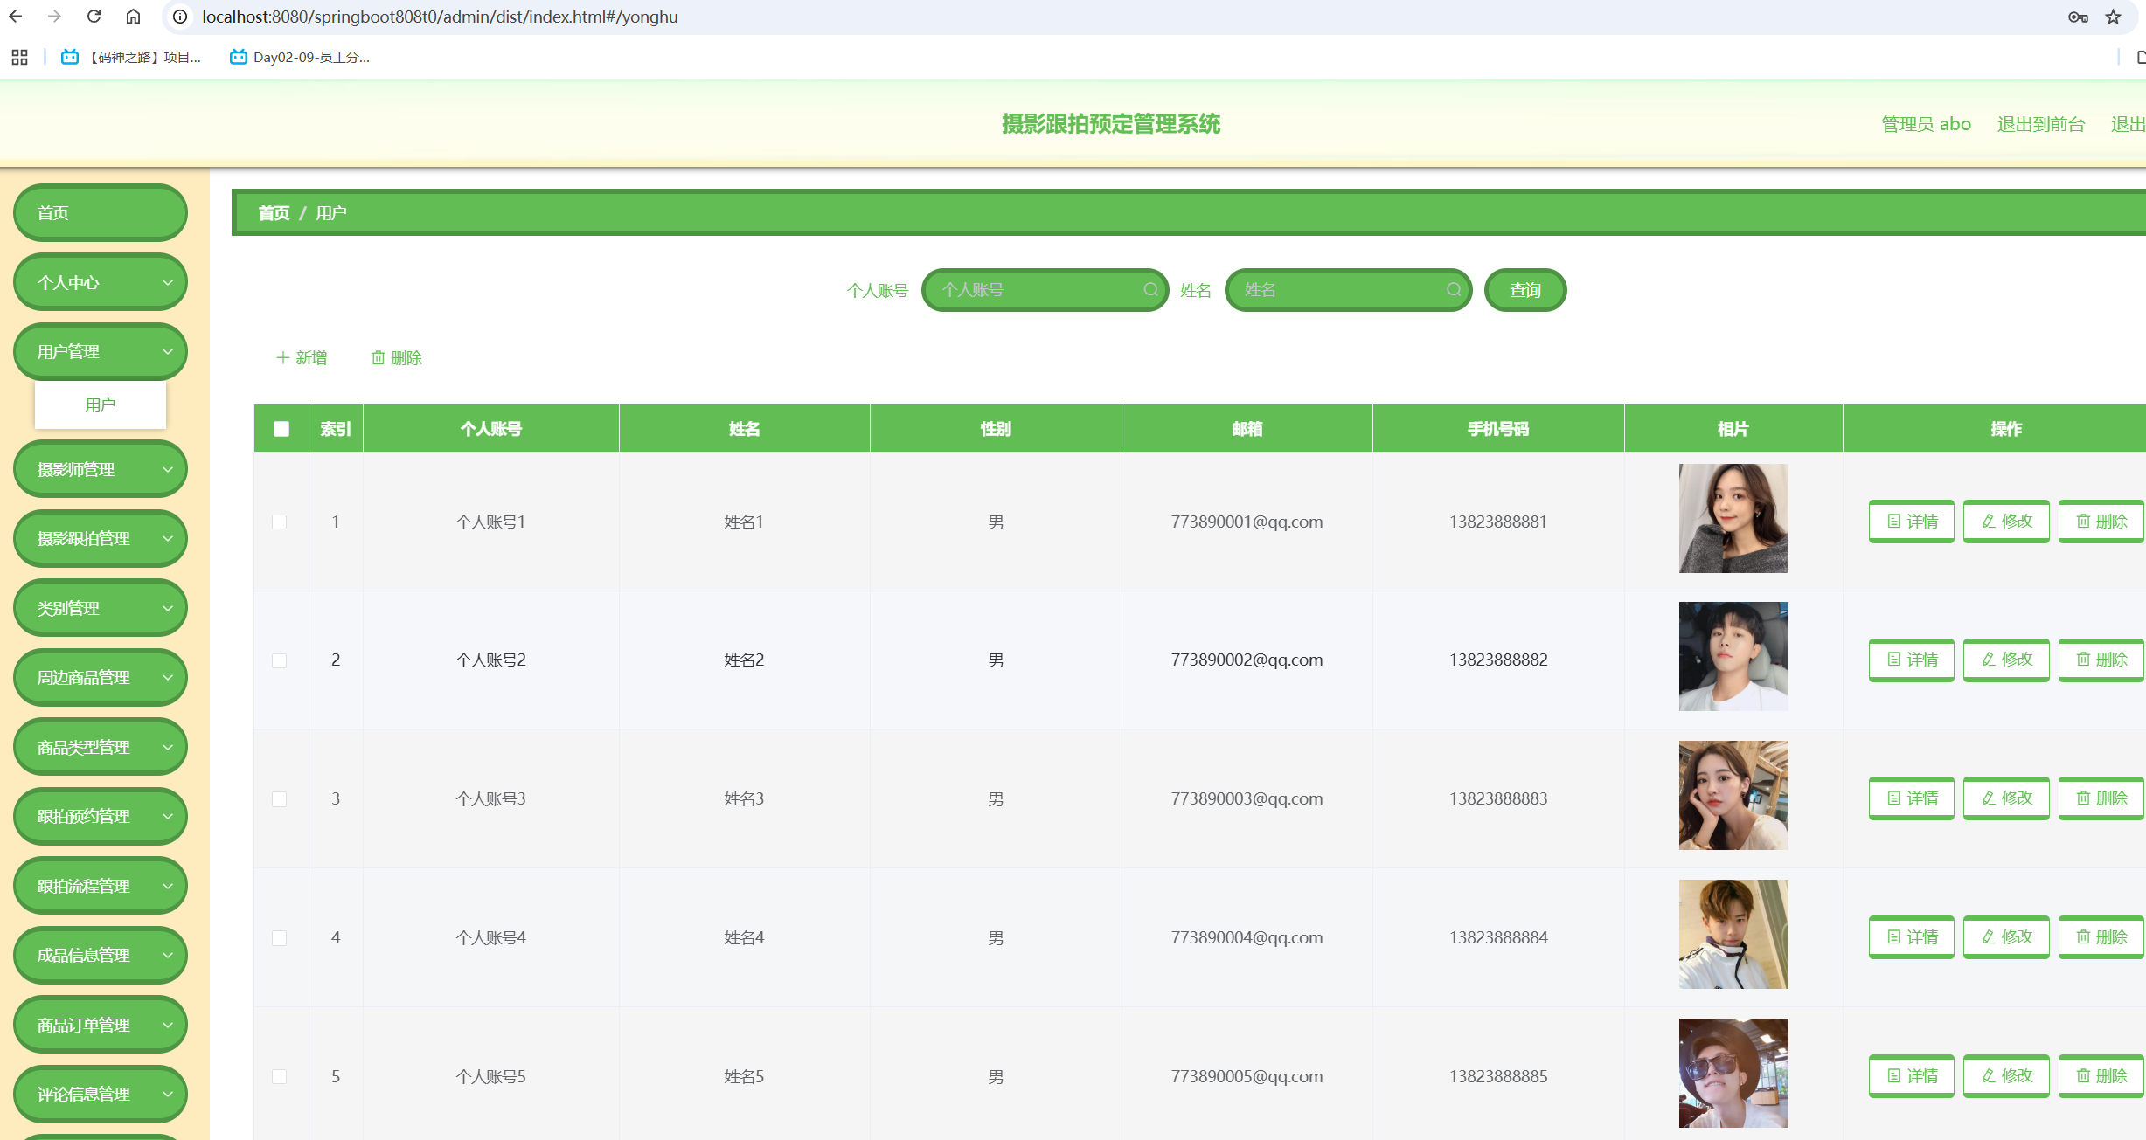Click the email 773890003@qq.com
The image size is (2146, 1140).
coord(1247,798)
